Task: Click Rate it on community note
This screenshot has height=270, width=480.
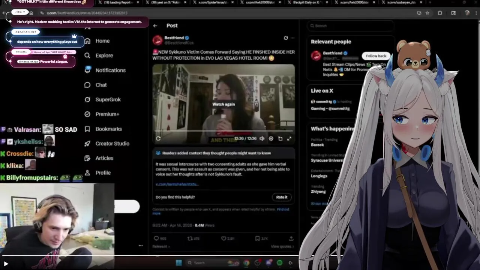Action: (282, 197)
